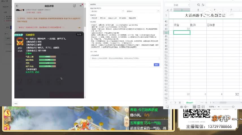The height and width of the screenshot is (135, 242).
Task: Click the spreadsheet formula bar
Action: pos(224,5)
